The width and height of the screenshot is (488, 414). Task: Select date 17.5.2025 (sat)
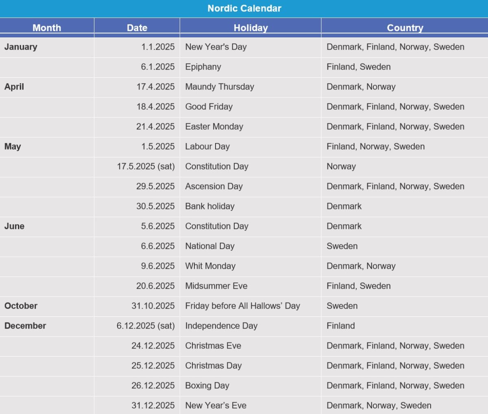(x=146, y=166)
